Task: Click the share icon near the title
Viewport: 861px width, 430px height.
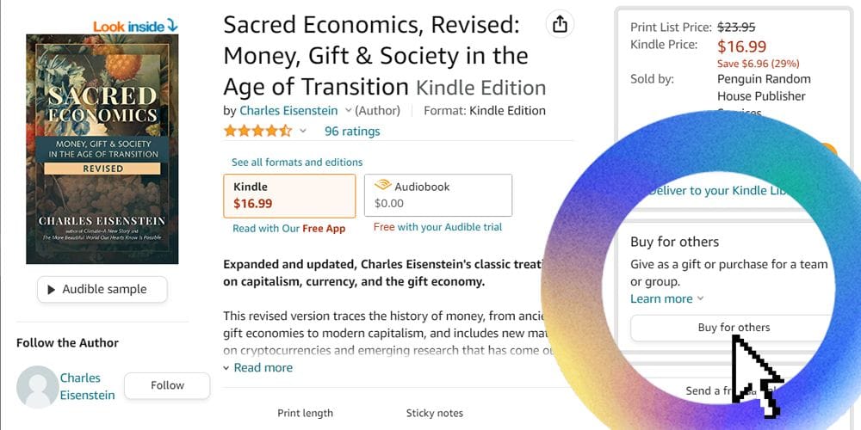Action: 561,24
